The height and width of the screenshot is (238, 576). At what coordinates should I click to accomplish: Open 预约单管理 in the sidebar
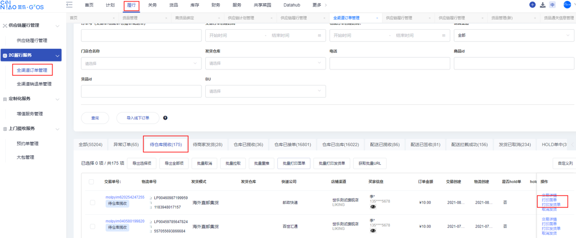[28, 144]
